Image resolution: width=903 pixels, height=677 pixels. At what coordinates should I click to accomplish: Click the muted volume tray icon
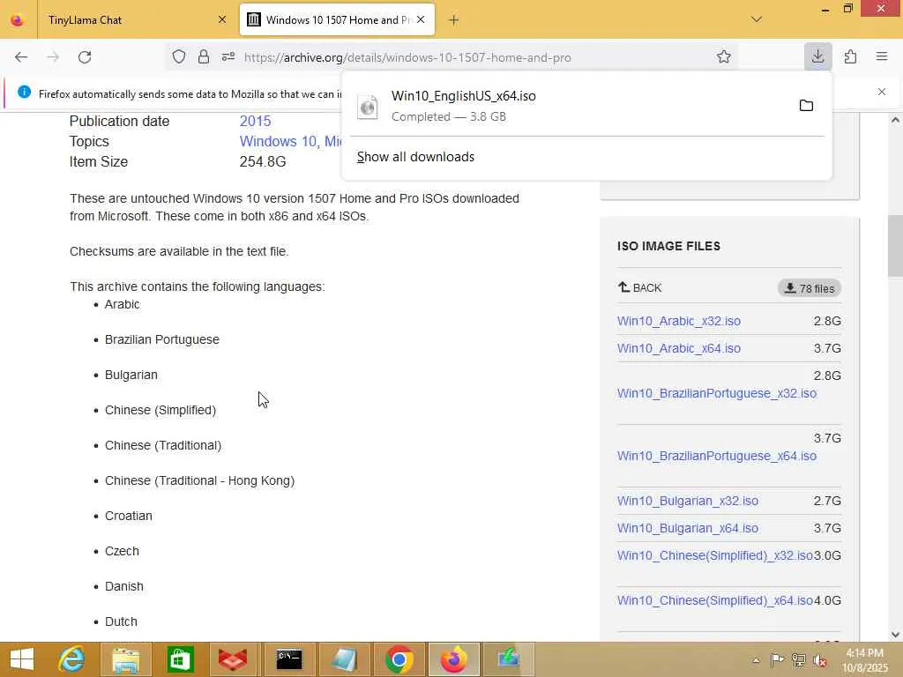point(820,660)
